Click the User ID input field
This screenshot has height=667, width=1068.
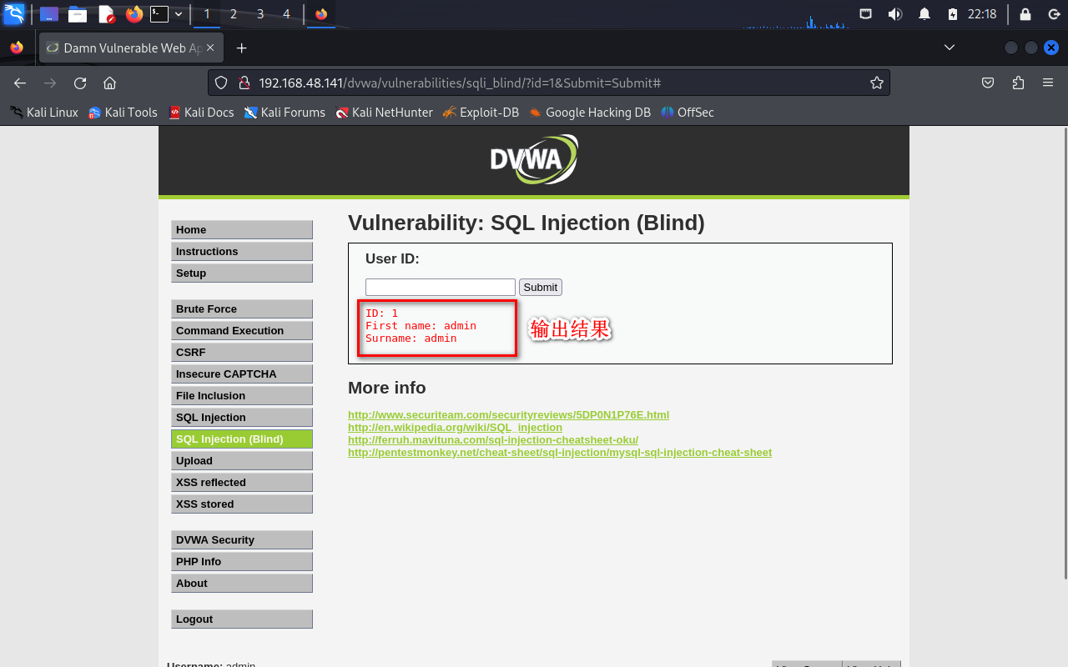(x=441, y=287)
